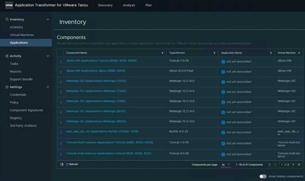
Task: Open row actions for Weblogic-[7003] component
Action: pyautogui.click(x=61, y=82)
